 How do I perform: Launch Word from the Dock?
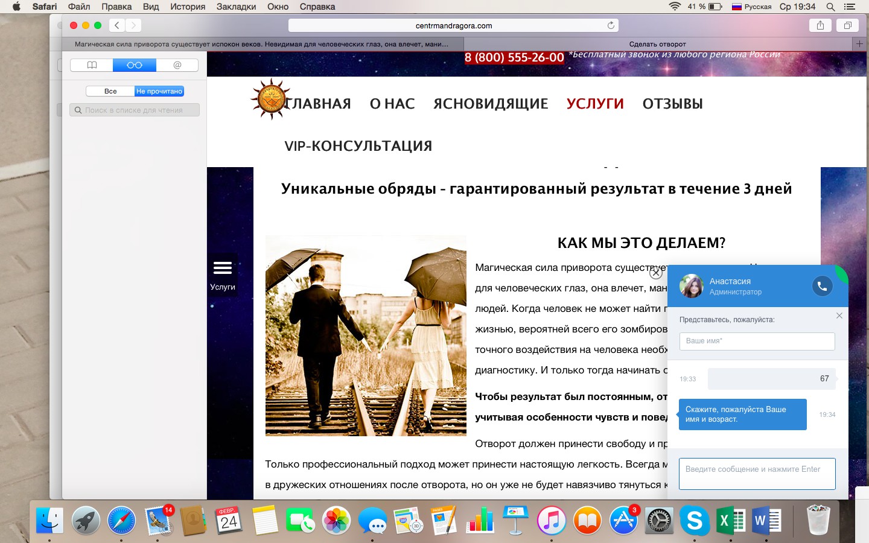point(766,519)
